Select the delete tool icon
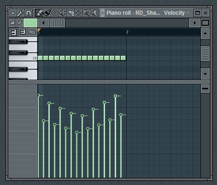This screenshot has width=217, height=185. coord(55,13)
